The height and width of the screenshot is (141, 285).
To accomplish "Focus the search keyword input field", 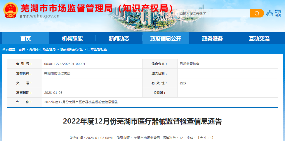I will pos(214,13).
